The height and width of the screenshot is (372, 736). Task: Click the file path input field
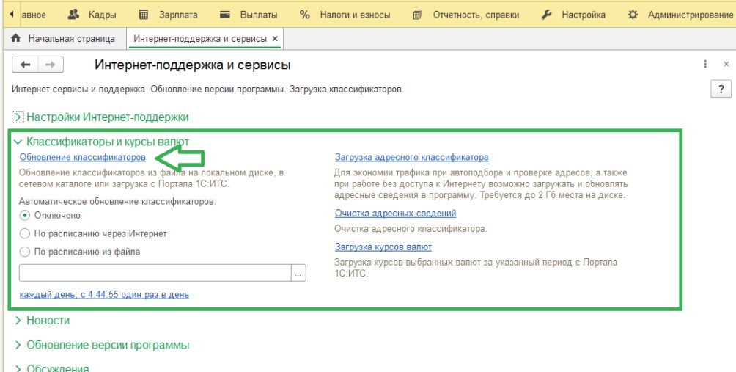coord(155,273)
